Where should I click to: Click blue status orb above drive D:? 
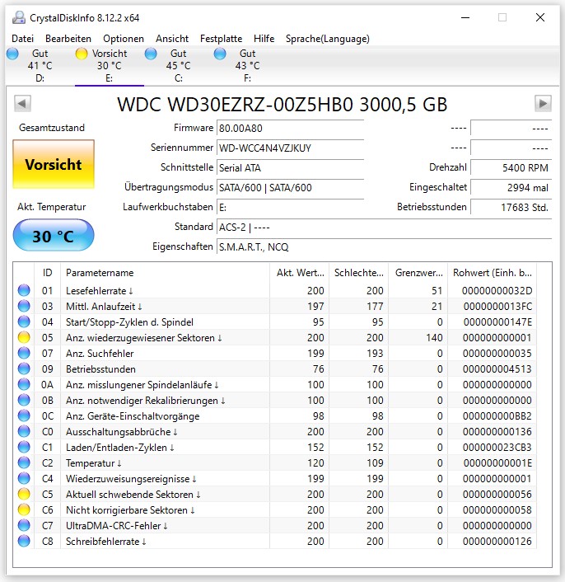[12, 54]
